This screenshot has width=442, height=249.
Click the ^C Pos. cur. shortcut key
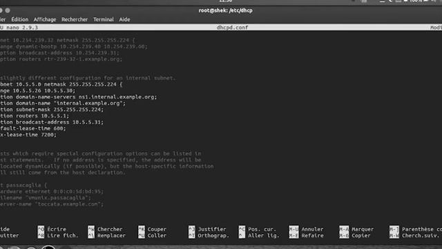point(242,229)
